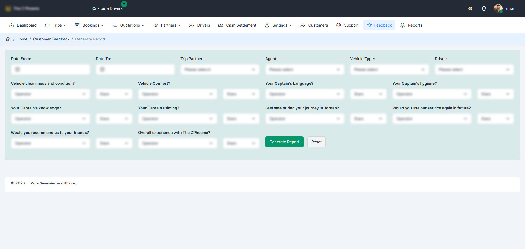
Task: Open the Customers menu item
Action: (x=314, y=25)
